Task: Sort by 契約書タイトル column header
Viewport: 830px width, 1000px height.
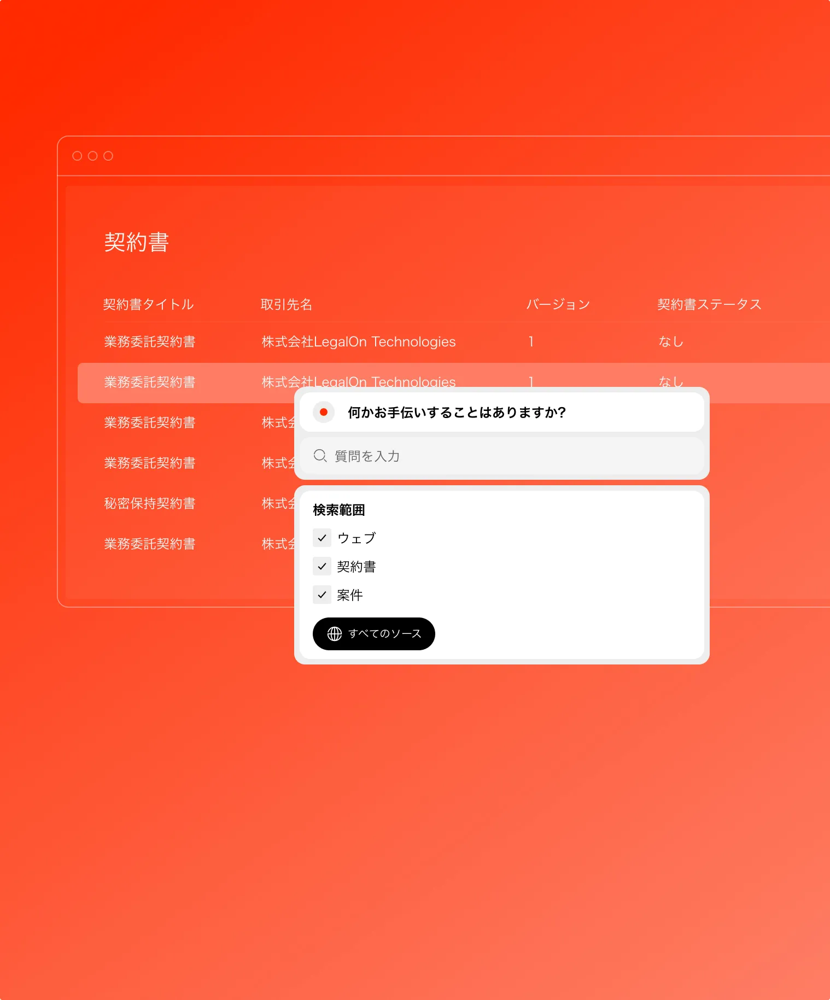Action: [x=148, y=304]
